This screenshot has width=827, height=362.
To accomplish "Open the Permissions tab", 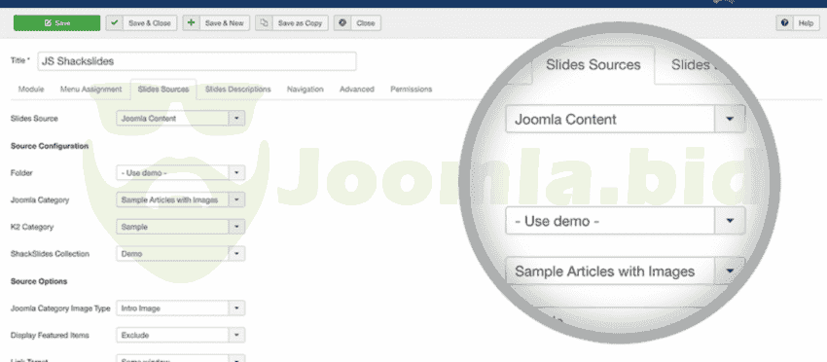I will click(411, 90).
